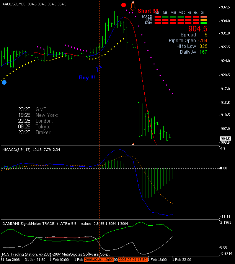The image size is (235, 264).
Task: Click the EMA H4 signal cell
Action: coord(196,23)
